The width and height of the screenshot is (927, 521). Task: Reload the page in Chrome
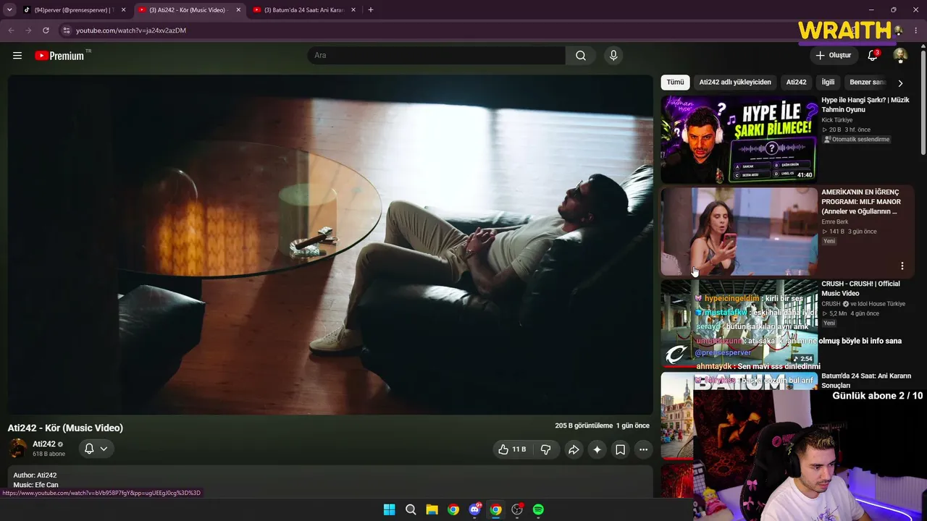click(x=46, y=30)
